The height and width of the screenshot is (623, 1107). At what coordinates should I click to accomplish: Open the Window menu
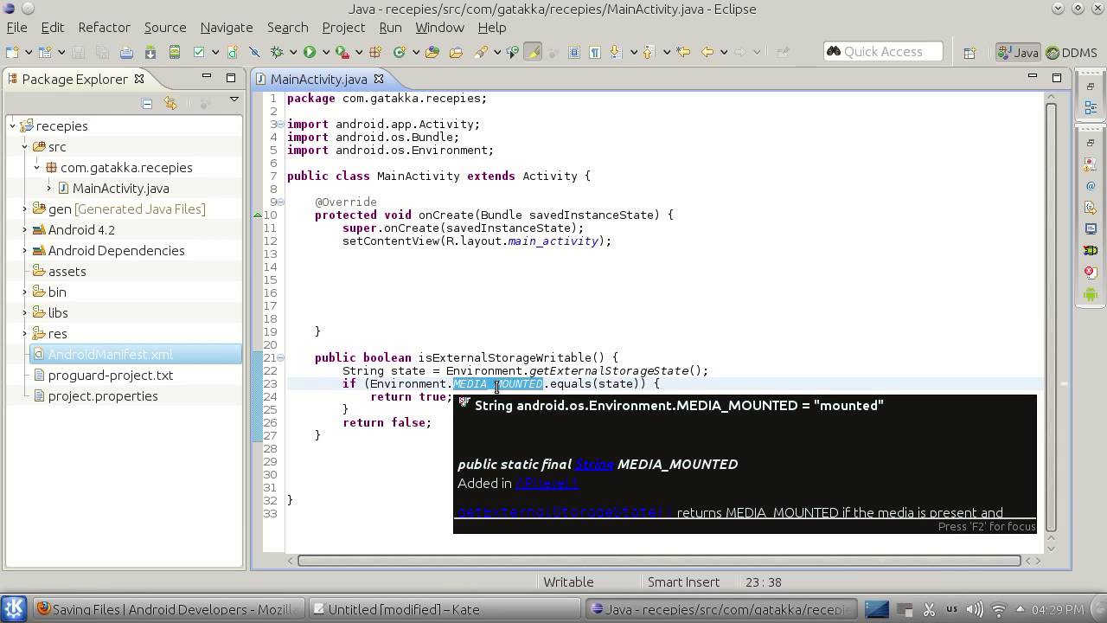pyautogui.click(x=439, y=27)
